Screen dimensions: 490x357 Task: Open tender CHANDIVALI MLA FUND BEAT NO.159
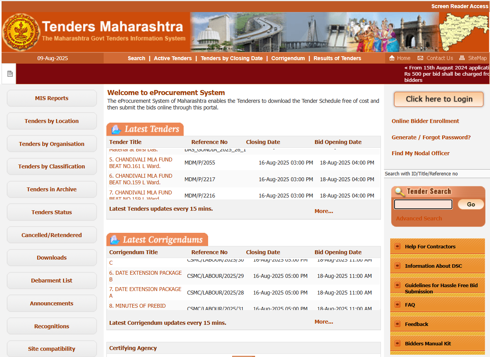tap(141, 179)
